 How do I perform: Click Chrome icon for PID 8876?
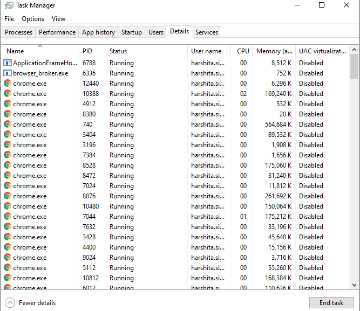click(8, 196)
